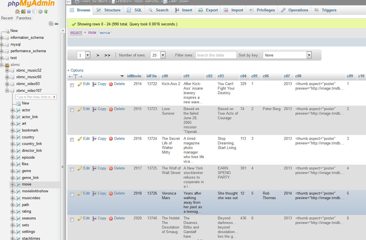Click the Copy icon for Wolf of Wall Street row

[94, 168]
